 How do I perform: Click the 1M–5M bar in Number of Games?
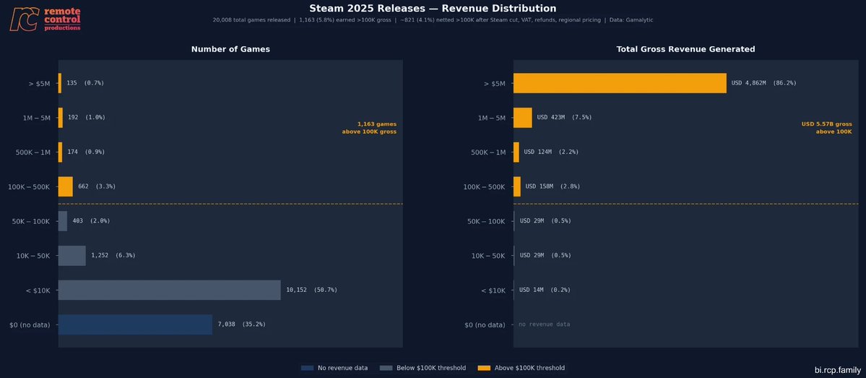point(60,118)
